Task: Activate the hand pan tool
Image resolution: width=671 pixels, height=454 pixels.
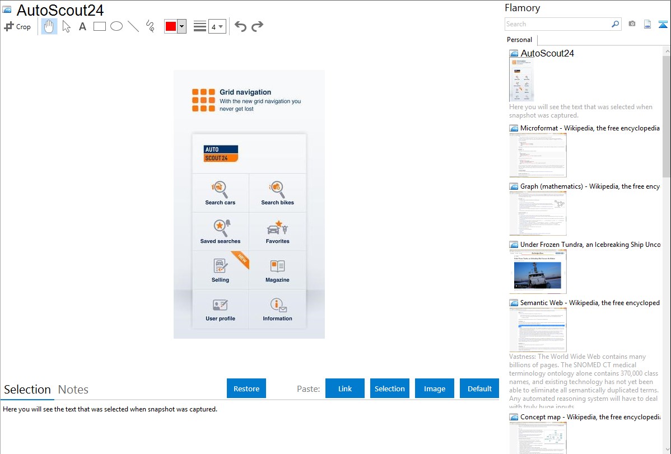Action: pyautogui.click(x=49, y=26)
